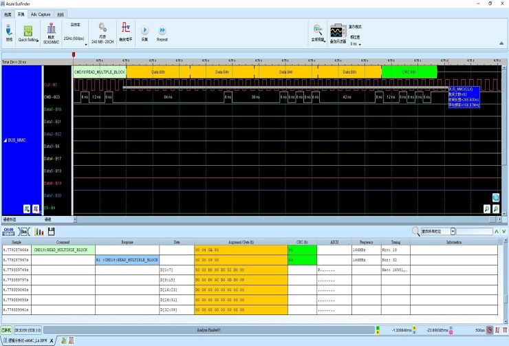Screen dimensions: 509x346
Task: Click the green CRC segment in waveform
Action: (x=409, y=72)
